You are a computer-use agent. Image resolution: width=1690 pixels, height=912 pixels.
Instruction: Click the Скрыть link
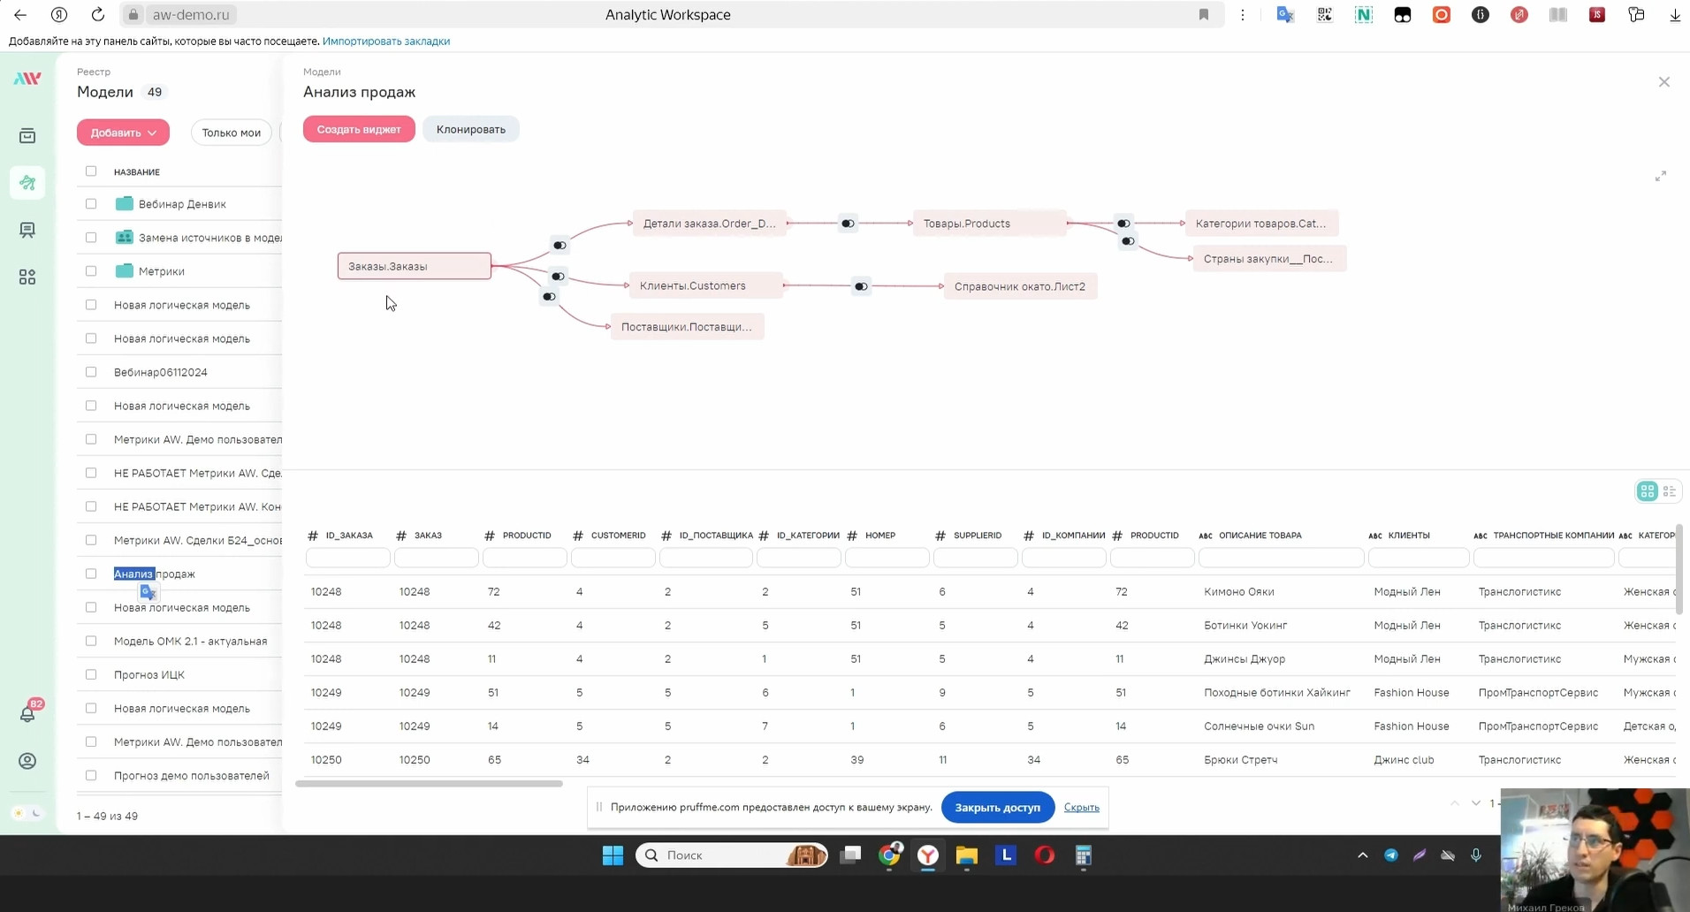(x=1082, y=808)
